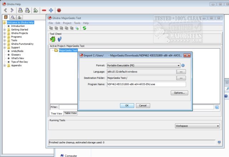The image size is (229, 157).
Task: Click the status bar monitor icon
Action: [x=219, y=142]
